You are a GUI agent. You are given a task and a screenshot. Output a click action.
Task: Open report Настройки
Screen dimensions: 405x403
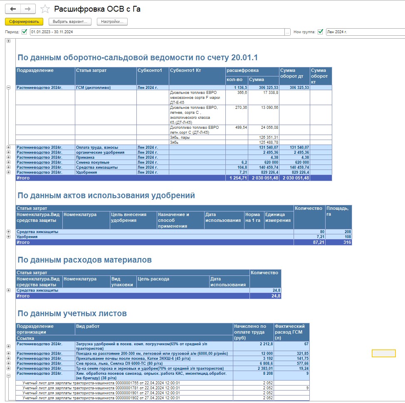112,22
